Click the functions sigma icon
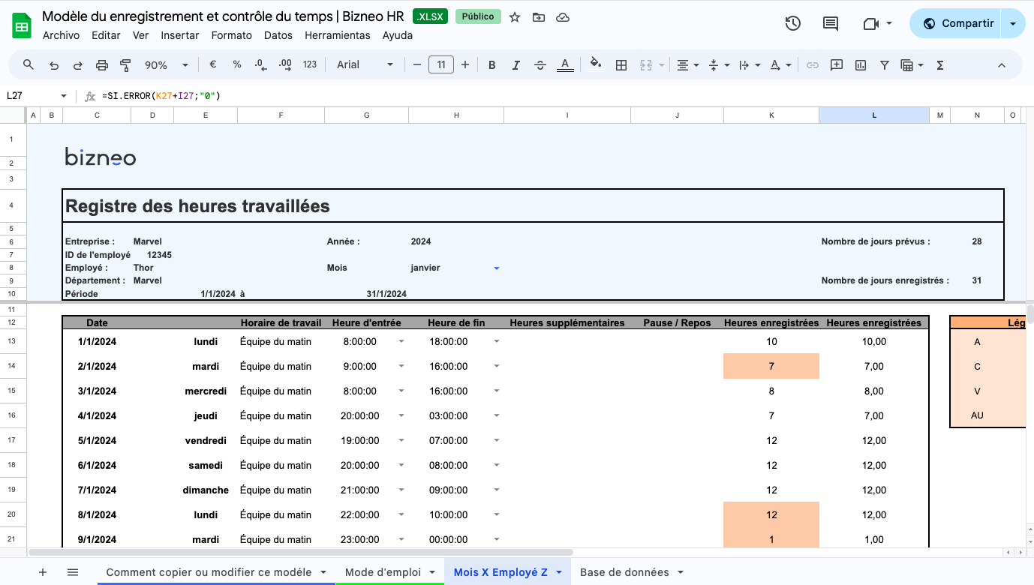 [940, 65]
